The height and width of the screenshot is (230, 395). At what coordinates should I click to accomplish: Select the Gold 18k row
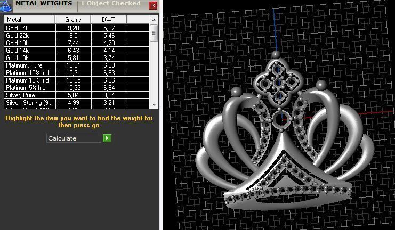click(x=77, y=43)
